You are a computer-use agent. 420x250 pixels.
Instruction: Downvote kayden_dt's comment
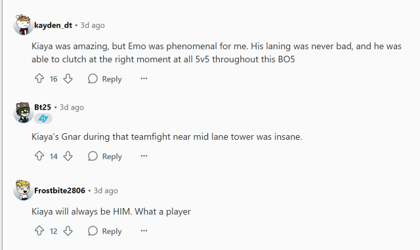[68, 79]
